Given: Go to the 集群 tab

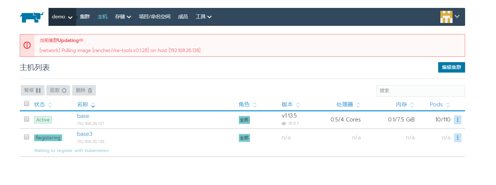Looking at the screenshot, I should 85,17.
